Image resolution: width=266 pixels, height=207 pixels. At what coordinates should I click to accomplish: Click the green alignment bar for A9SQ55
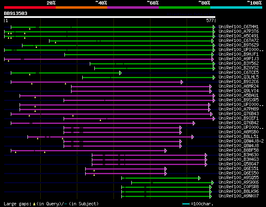161,178
